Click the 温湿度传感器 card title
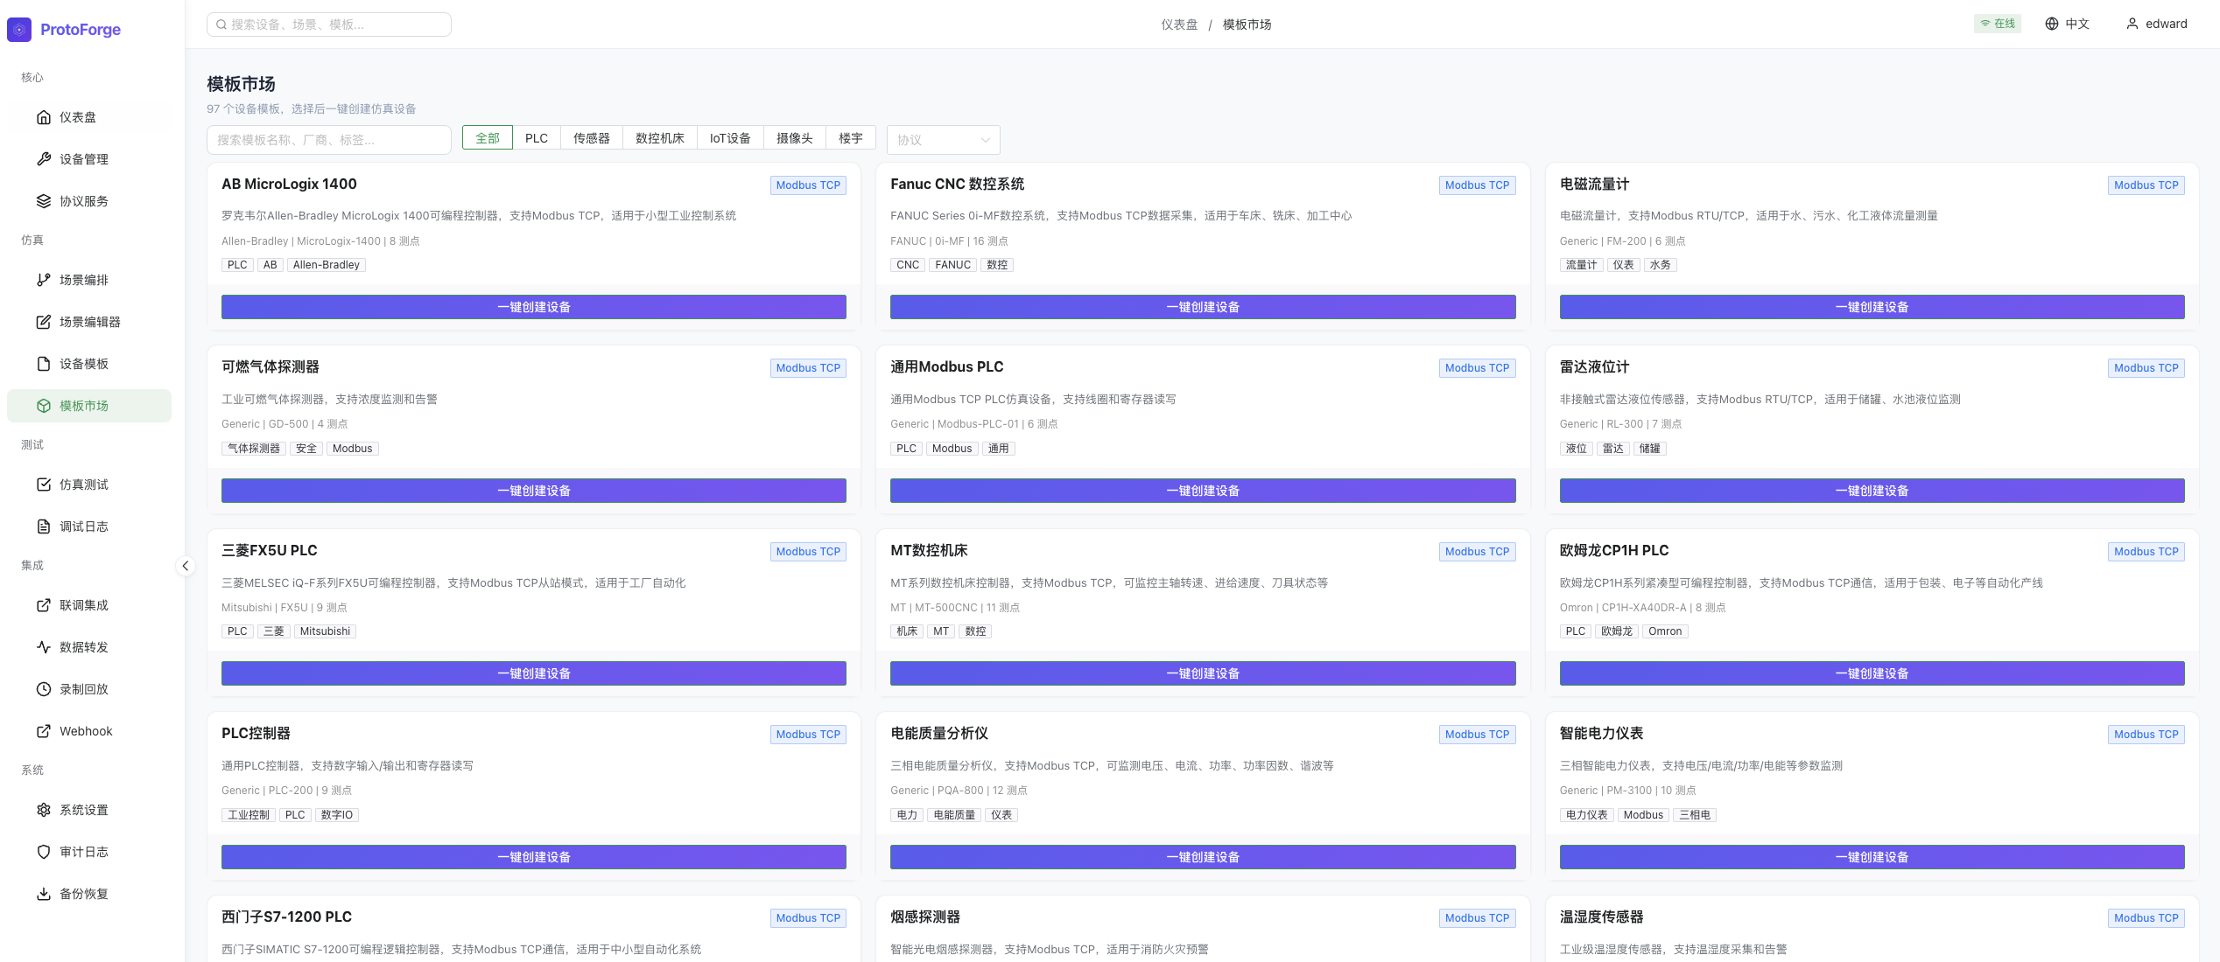2220x962 pixels. coord(1601,917)
